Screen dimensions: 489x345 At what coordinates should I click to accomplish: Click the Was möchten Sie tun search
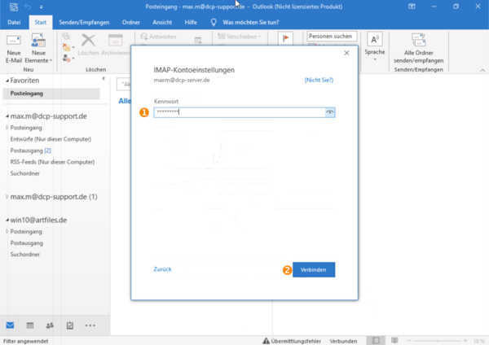[x=251, y=23]
